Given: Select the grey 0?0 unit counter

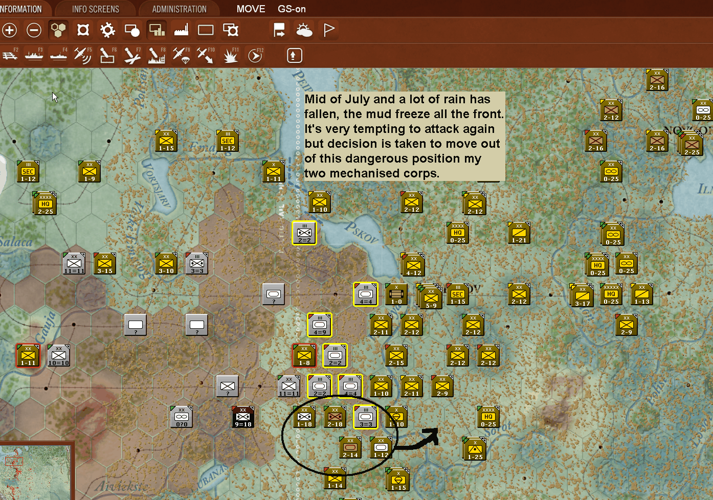Looking at the screenshot, I should (182, 417).
